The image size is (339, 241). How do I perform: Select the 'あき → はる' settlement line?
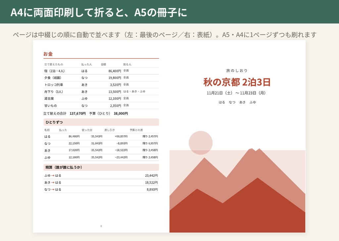coord(53,182)
